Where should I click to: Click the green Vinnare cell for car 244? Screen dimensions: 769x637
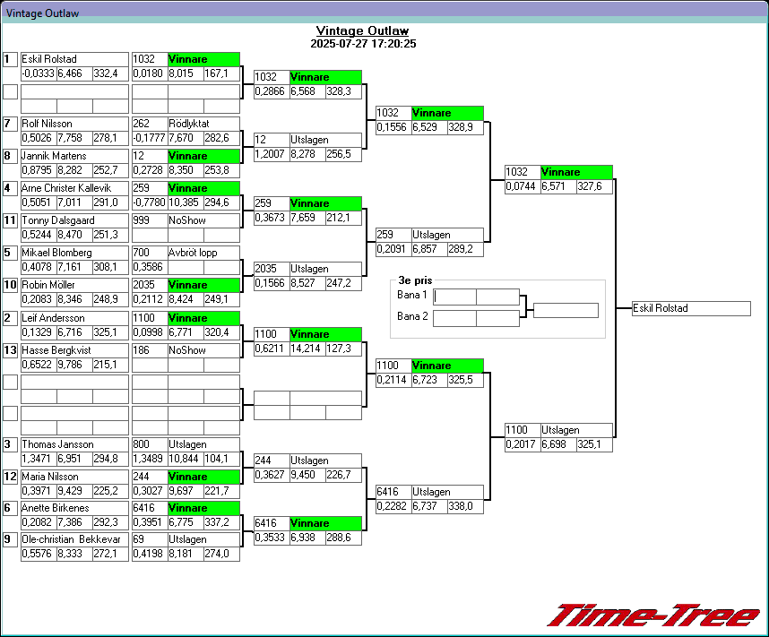point(203,477)
